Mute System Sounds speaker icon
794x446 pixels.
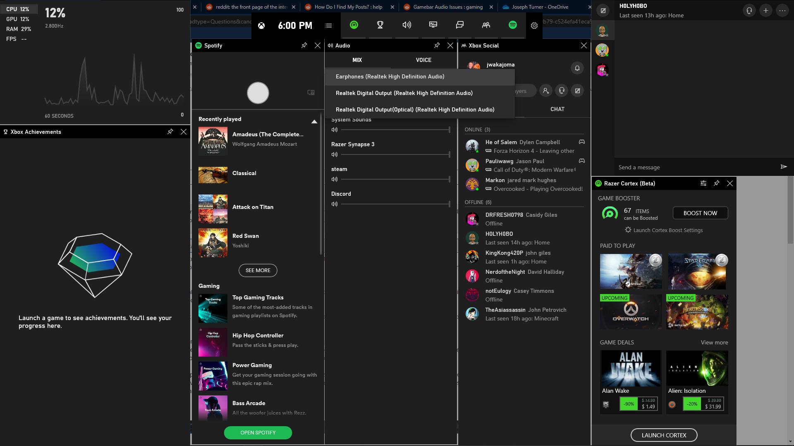click(335, 130)
